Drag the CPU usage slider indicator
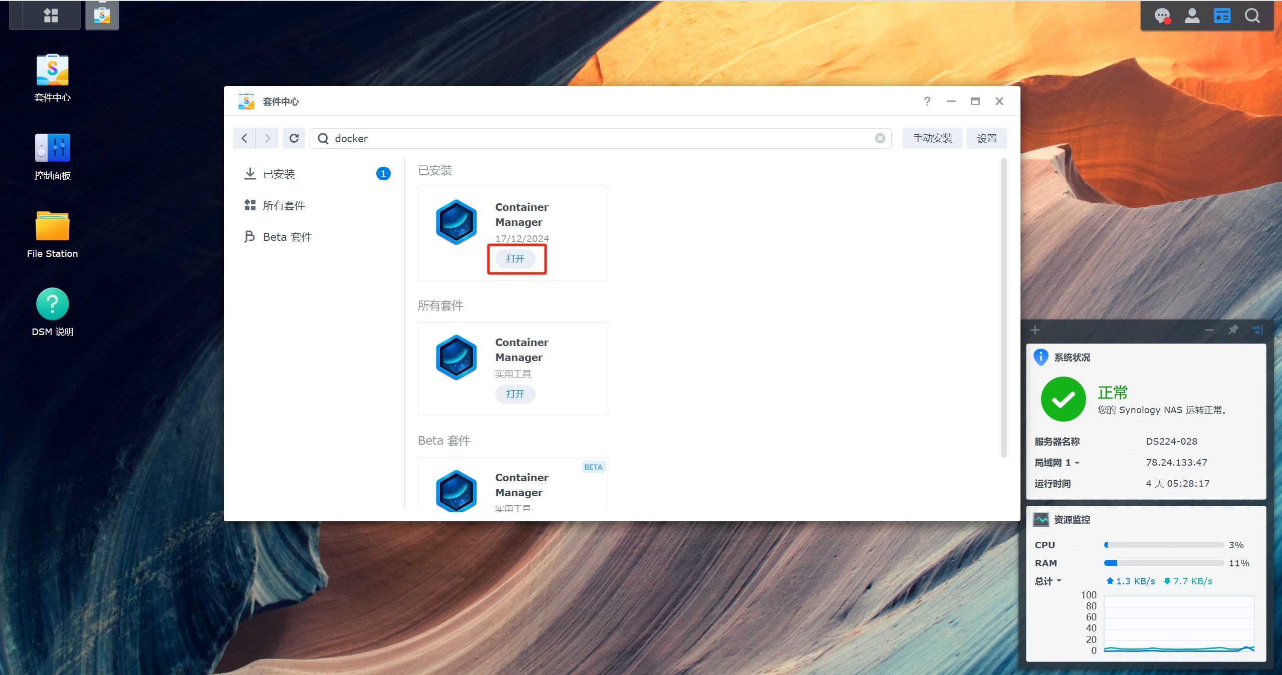The width and height of the screenshot is (1282, 675). click(1105, 543)
